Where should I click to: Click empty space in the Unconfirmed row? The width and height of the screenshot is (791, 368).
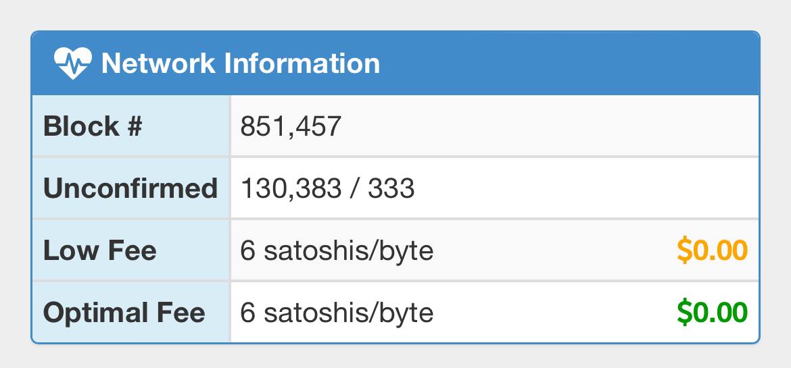coord(585,188)
